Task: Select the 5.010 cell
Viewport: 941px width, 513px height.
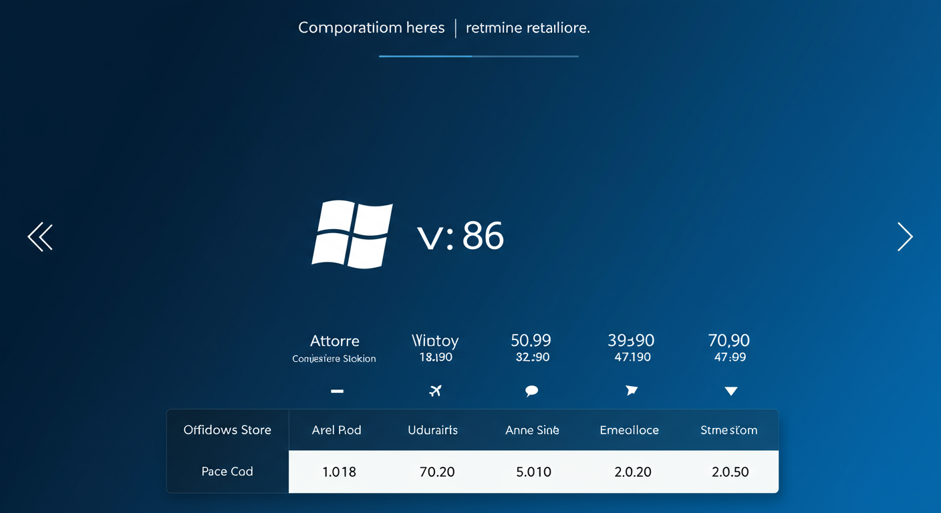Action: tap(534, 472)
